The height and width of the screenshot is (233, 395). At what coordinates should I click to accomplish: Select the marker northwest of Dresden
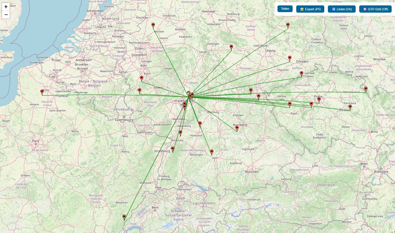(290, 58)
